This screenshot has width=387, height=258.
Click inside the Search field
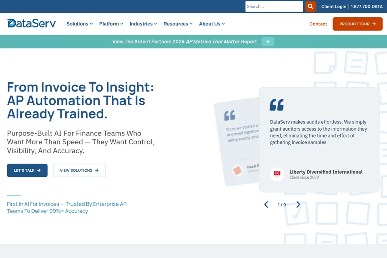(x=274, y=6)
